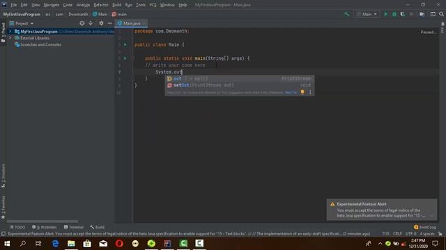Change the CRLF line separator in status bar
The height and width of the screenshot is (250, 446).
click(397, 234)
